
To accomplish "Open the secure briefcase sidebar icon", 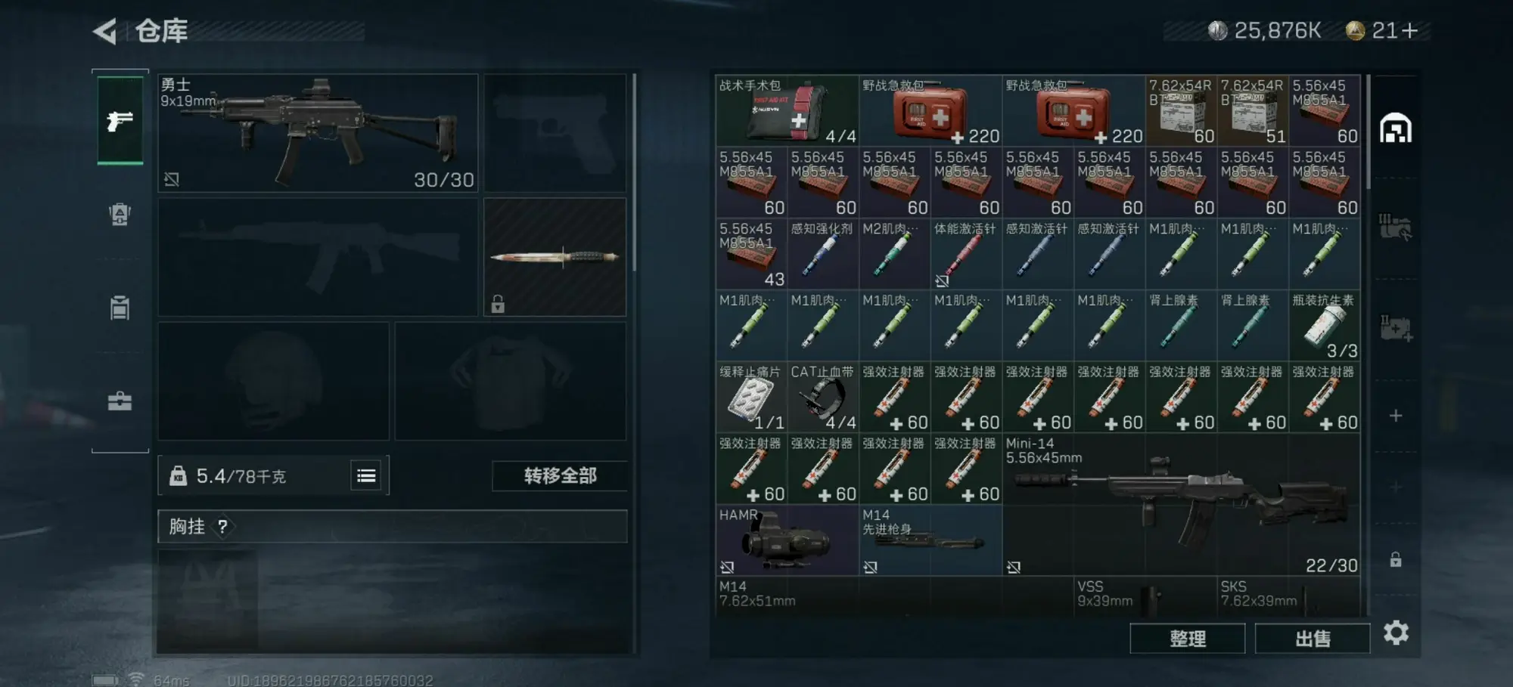I will pyautogui.click(x=120, y=401).
